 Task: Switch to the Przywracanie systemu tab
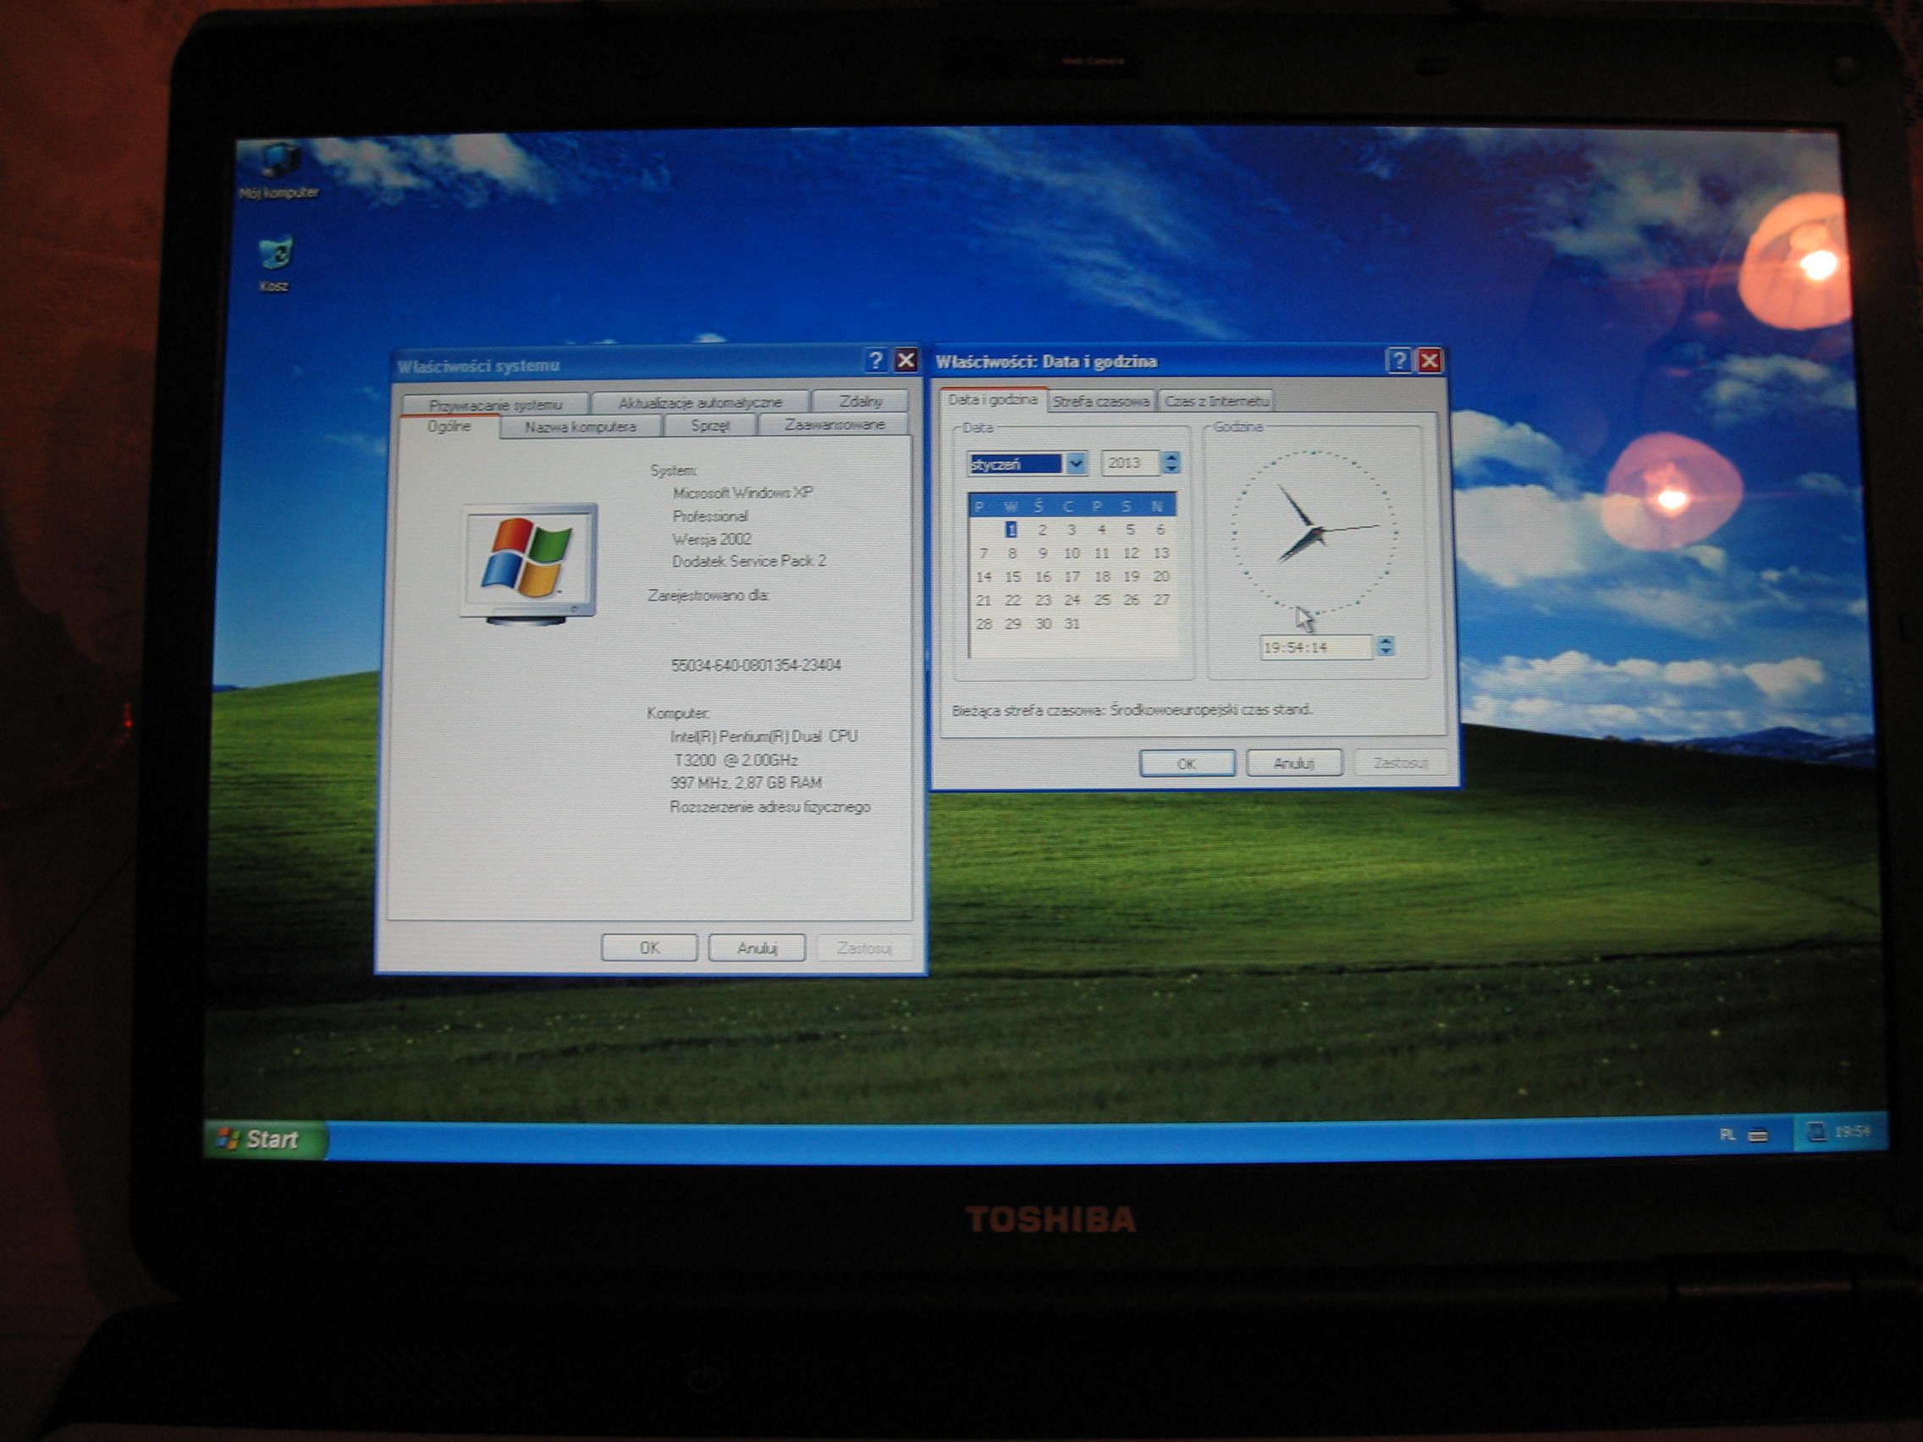[x=495, y=405]
